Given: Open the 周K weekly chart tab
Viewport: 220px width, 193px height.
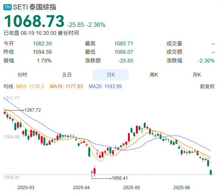Looking at the screenshot, I should coord(154,75).
